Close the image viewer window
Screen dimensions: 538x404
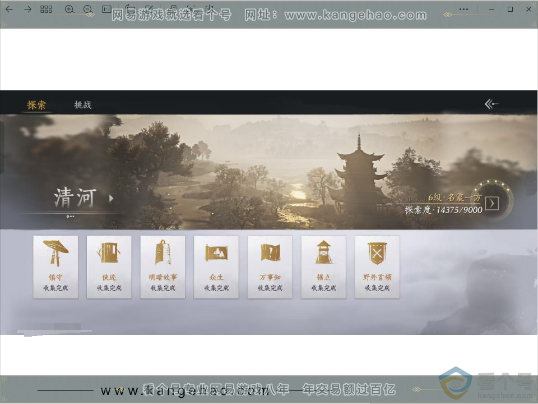click(x=528, y=10)
